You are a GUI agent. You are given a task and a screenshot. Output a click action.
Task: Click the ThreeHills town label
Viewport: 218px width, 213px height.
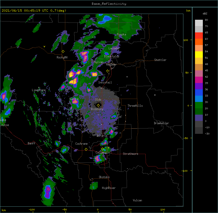tap(135, 106)
